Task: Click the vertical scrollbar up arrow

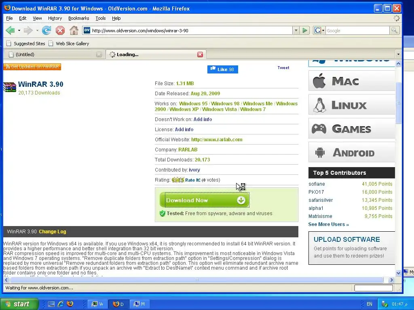Action: pos(398,63)
